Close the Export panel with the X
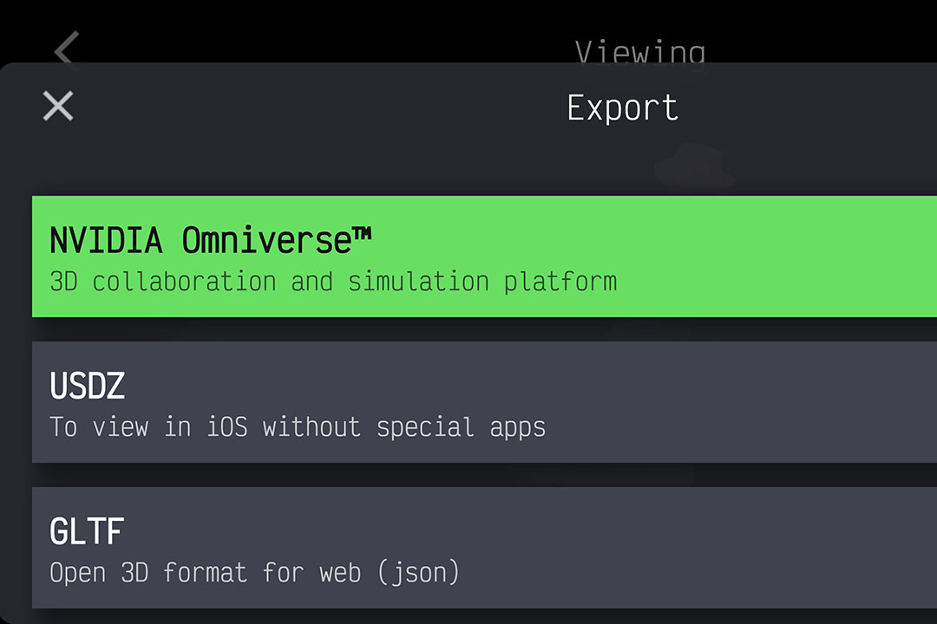Image resolution: width=937 pixels, height=624 pixels. [x=58, y=107]
